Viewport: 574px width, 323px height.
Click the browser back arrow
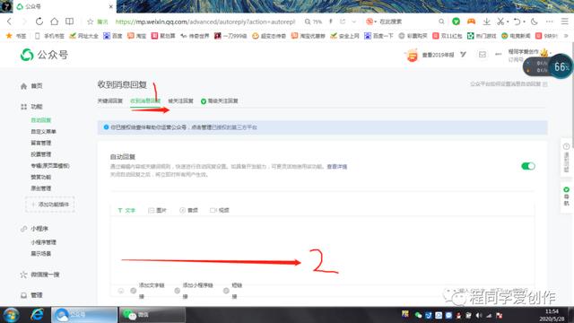tap(10, 22)
